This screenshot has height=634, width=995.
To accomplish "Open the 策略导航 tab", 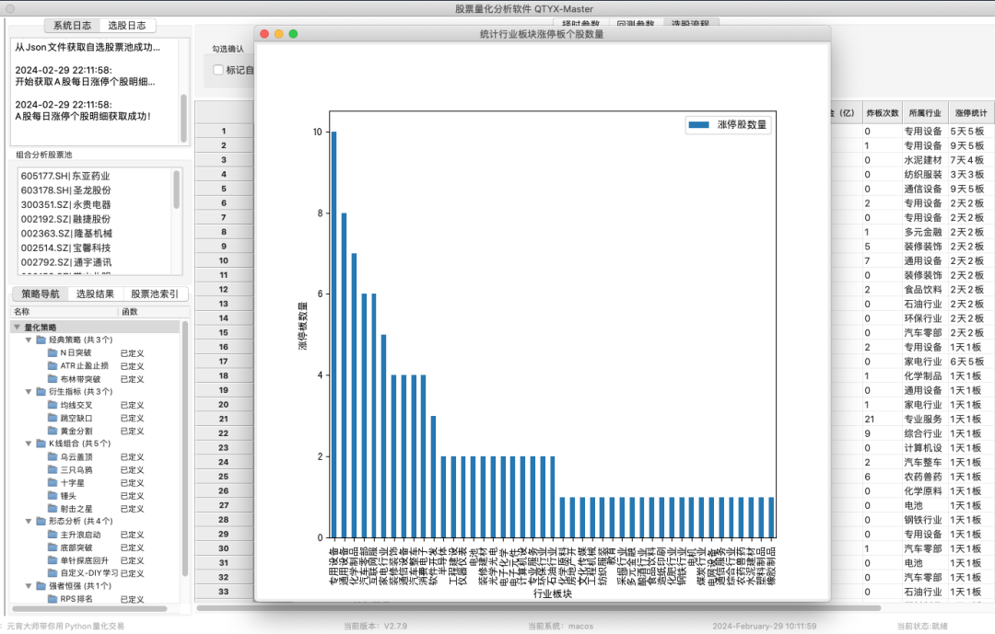I will click(40, 294).
